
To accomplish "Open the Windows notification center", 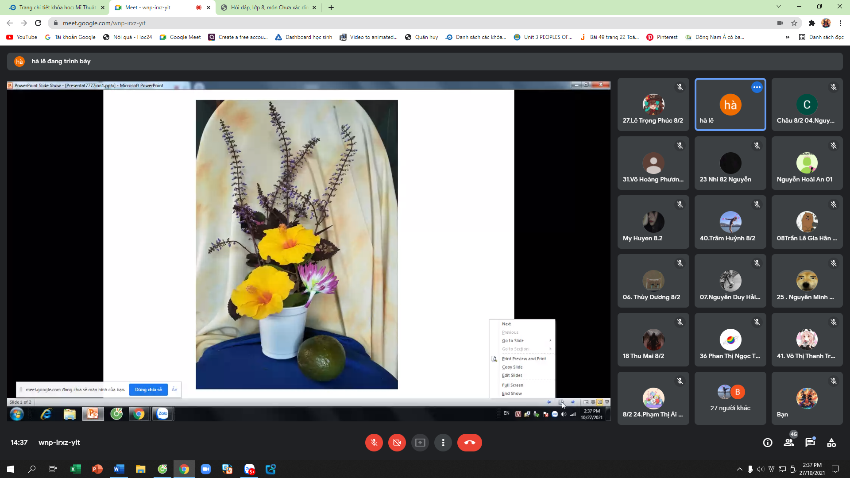I will pos(835,469).
